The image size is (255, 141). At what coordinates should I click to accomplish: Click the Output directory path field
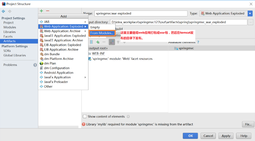pyautogui.click(x=179, y=22)
